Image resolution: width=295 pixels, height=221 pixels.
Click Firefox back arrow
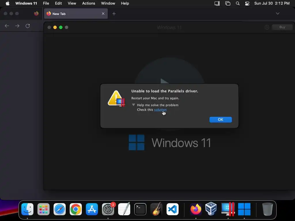(7, 26)
